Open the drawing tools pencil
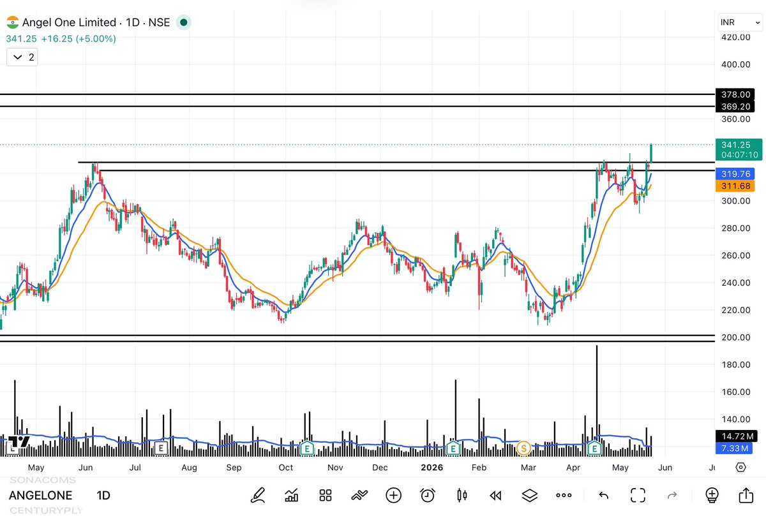Image resolution: width=766 pixels, height=525 pixels. (x=258, y=495)
